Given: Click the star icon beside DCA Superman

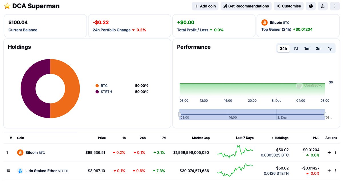Looking at the screenshot, I should 7,6.
